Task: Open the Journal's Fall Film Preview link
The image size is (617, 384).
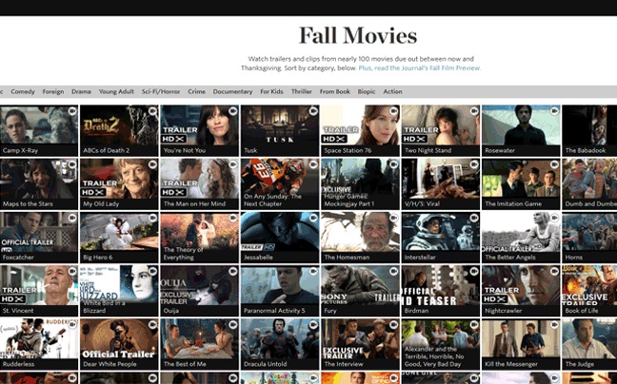Action: 420,67
